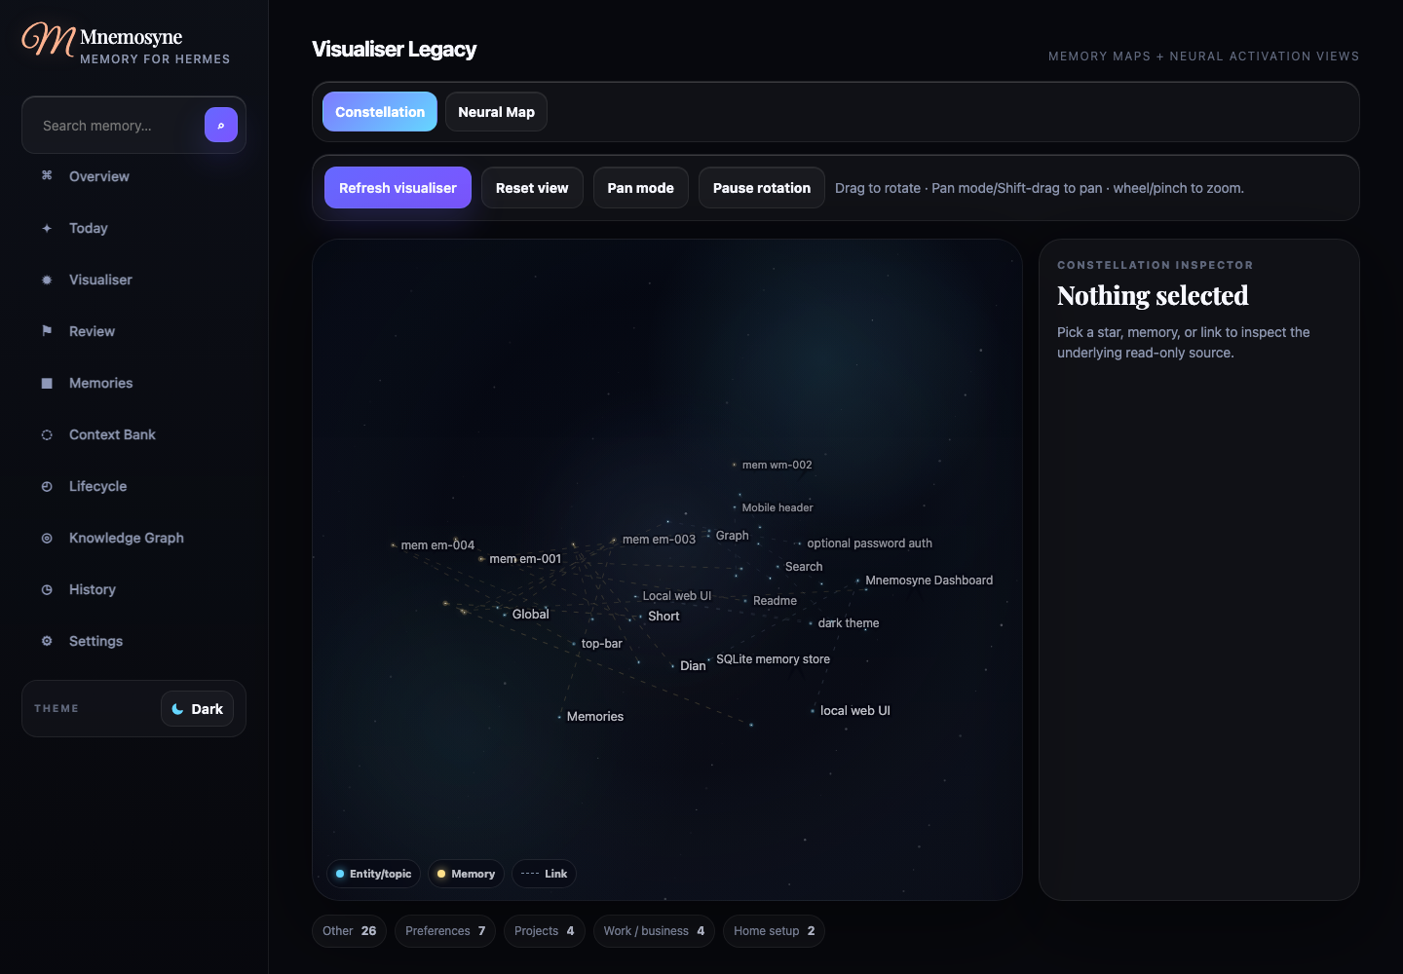Click the purple search submit icon
Viewport: 1403px width, 974px height.
pyautogui.click(x=221, y=125)
